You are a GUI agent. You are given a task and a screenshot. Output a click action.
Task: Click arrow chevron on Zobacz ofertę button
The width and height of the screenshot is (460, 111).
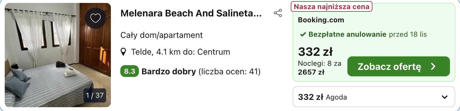tap(433, 67)
